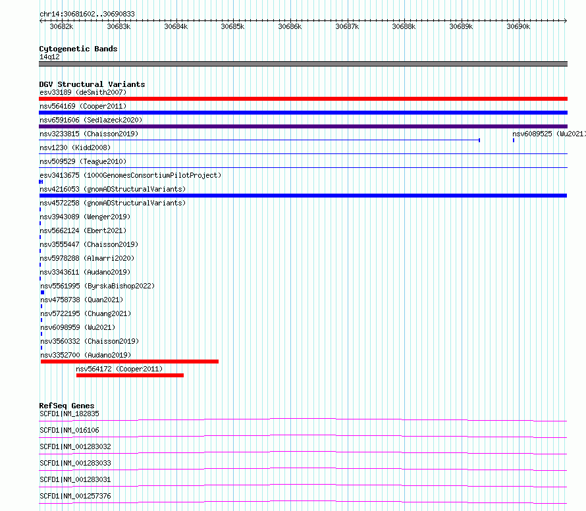
Task: Click esv3413675 (1000GenomesConsortiumPilotProject) label
Action: [130, 175]
